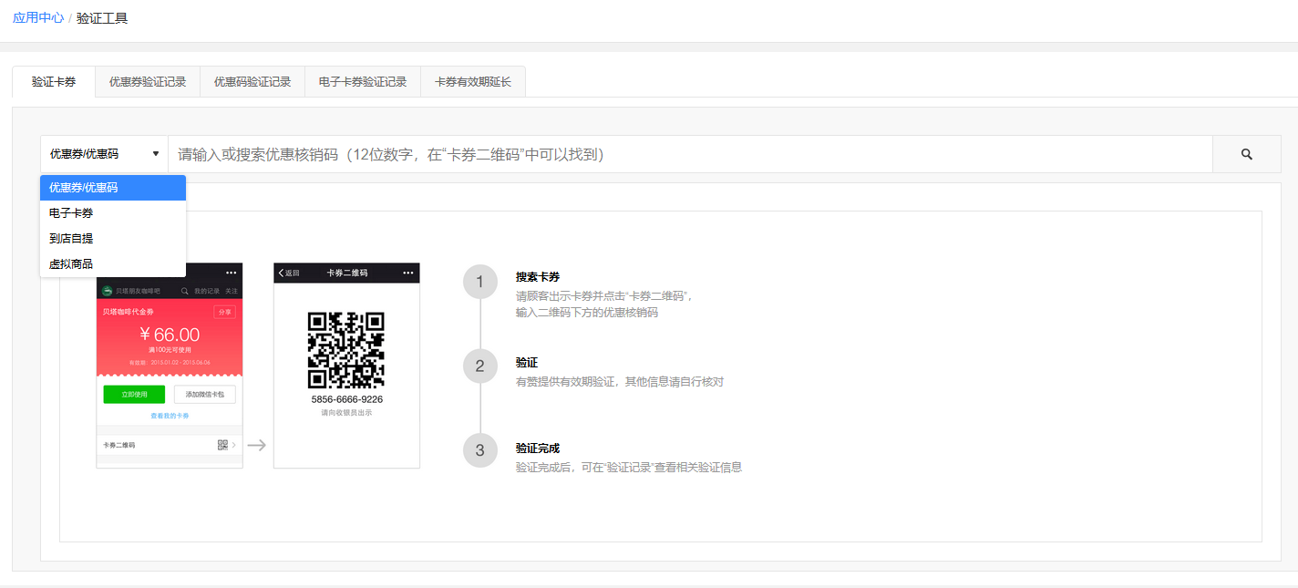
Task: Go to the 电子卡券验证记录 tab
Action: [363, 82]
